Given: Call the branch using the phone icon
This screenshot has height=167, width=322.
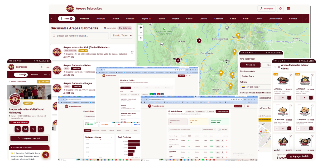Looking at the screenshot, I should [18, 129].
